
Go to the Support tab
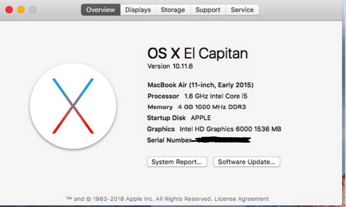(x=208, y=10)
